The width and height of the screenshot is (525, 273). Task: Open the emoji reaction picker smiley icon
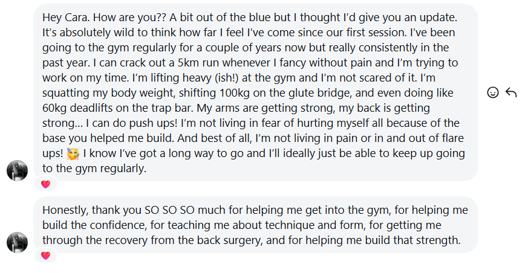[492, 92]
